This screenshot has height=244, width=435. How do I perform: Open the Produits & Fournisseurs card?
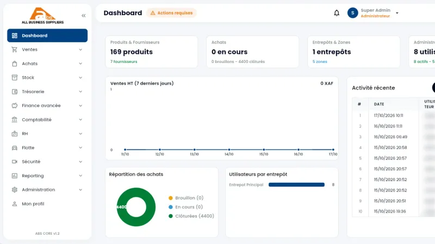[152, 52]
